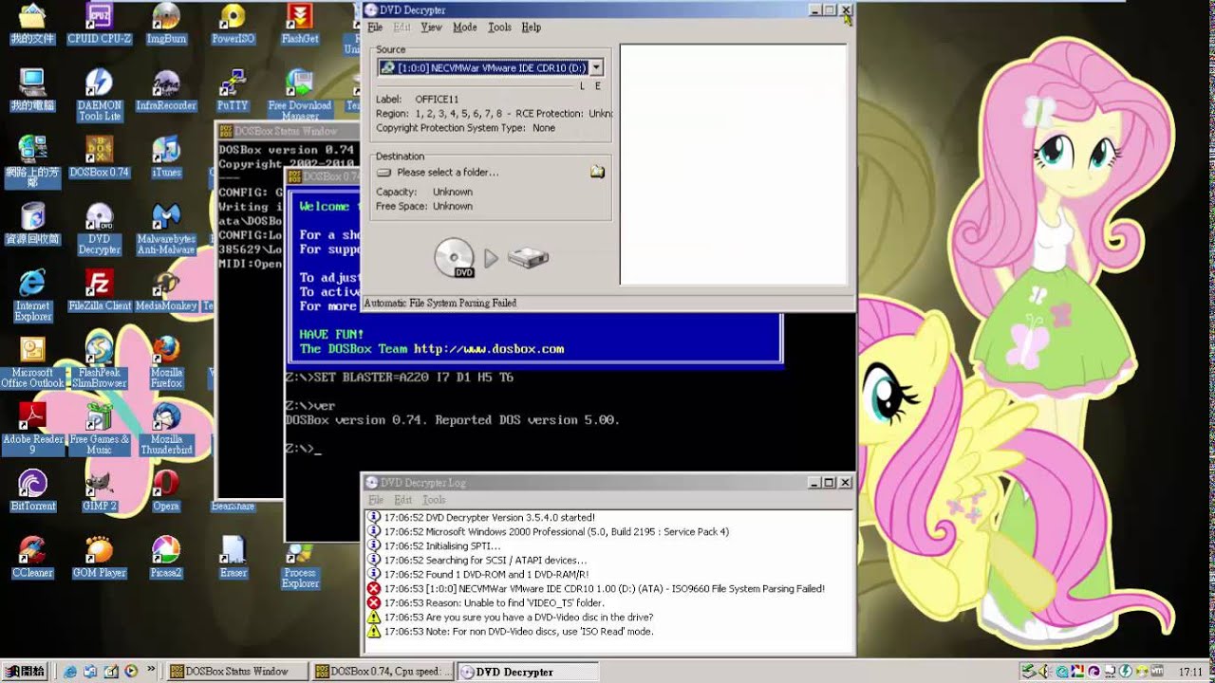This screenshot has width=1215, height=683.
Task: Open the PuTTY desktop icon
Action: coord(233,91)
